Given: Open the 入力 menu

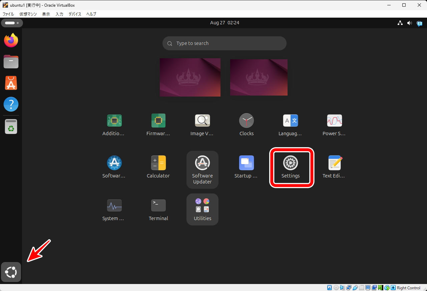Looking at the screenshot, I should pos(59,14).
